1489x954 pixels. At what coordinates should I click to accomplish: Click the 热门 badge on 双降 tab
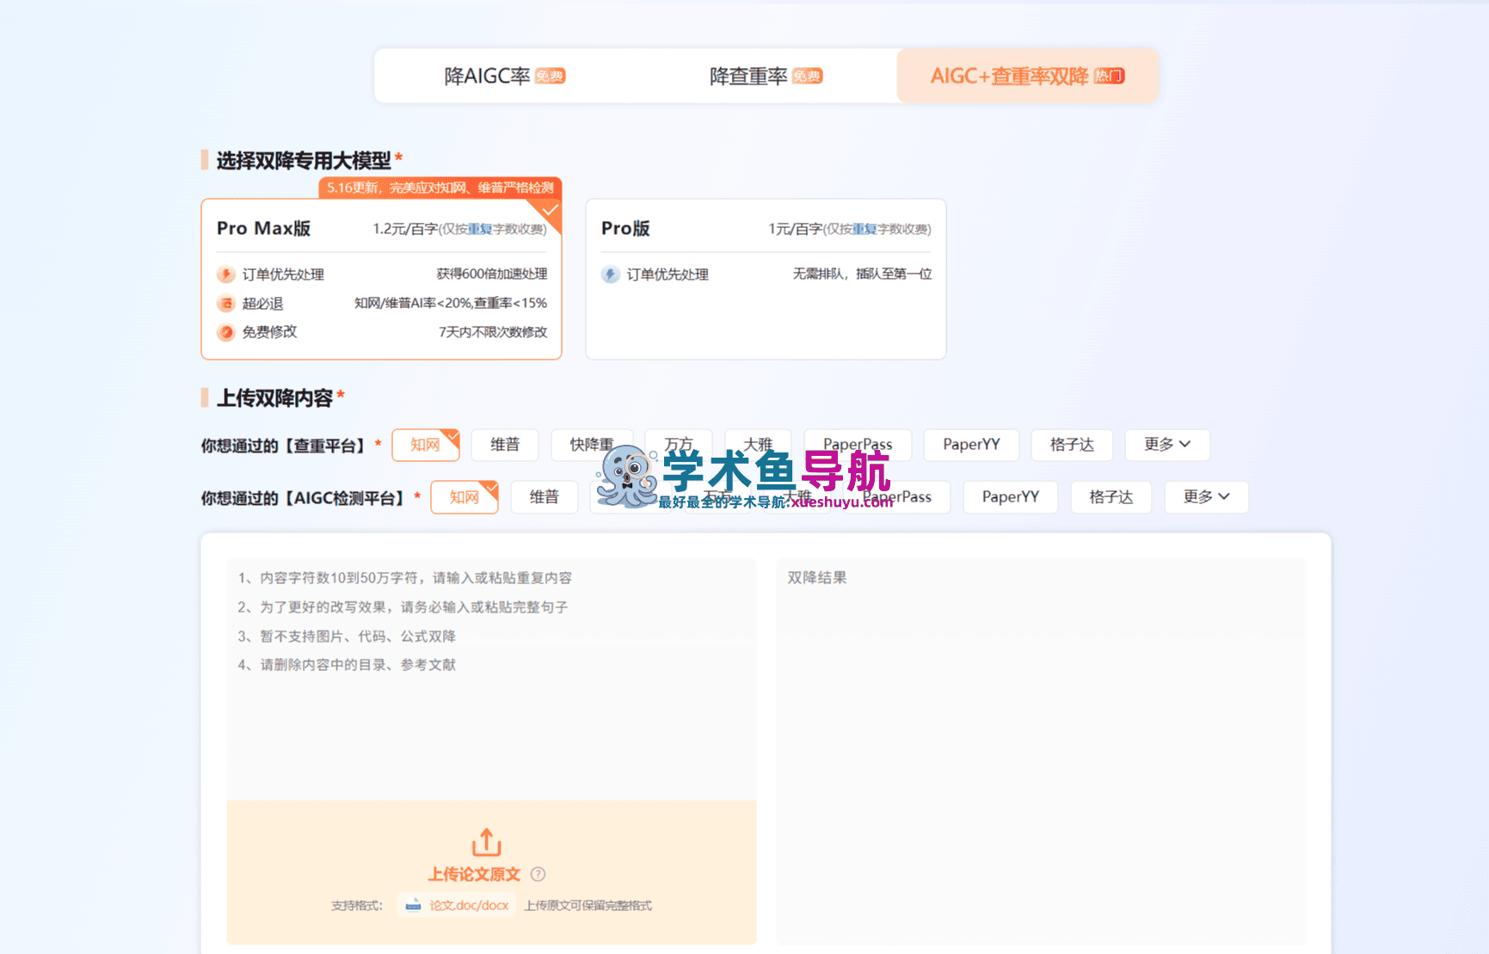1109,77
